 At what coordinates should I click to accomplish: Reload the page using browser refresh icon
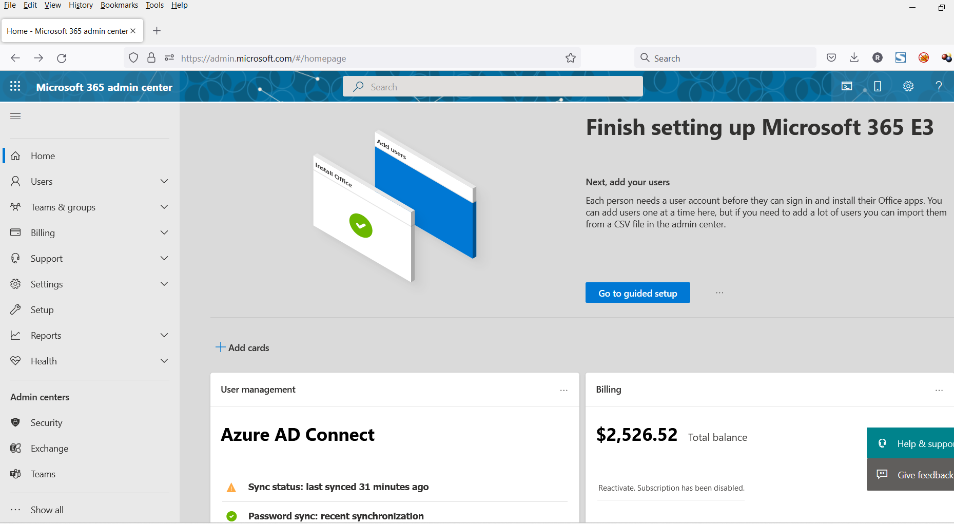[62, 58]
